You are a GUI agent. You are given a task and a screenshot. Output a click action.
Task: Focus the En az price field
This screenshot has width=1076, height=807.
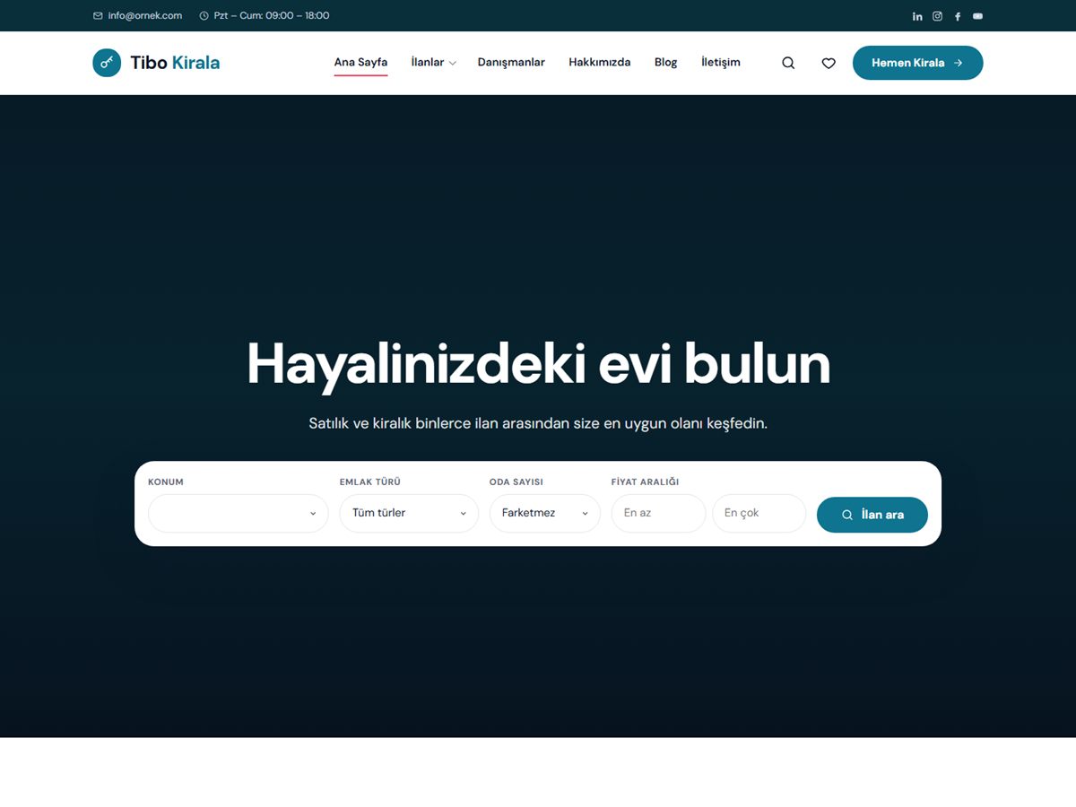point(659,513)
